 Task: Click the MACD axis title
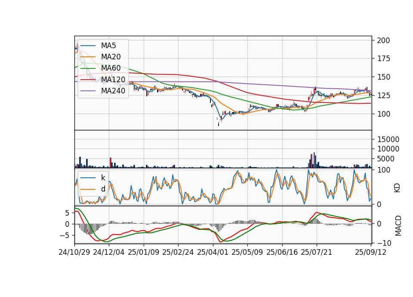tap(398, 226)
